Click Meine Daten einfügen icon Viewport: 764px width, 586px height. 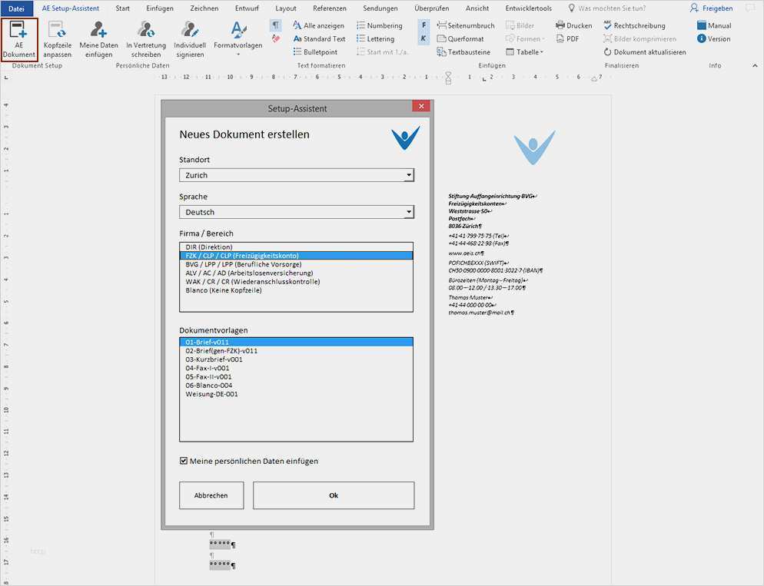[99, 39]
